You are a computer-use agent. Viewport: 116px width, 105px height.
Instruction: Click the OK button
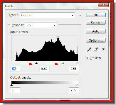pyautogui.click(x=96, y=15)
